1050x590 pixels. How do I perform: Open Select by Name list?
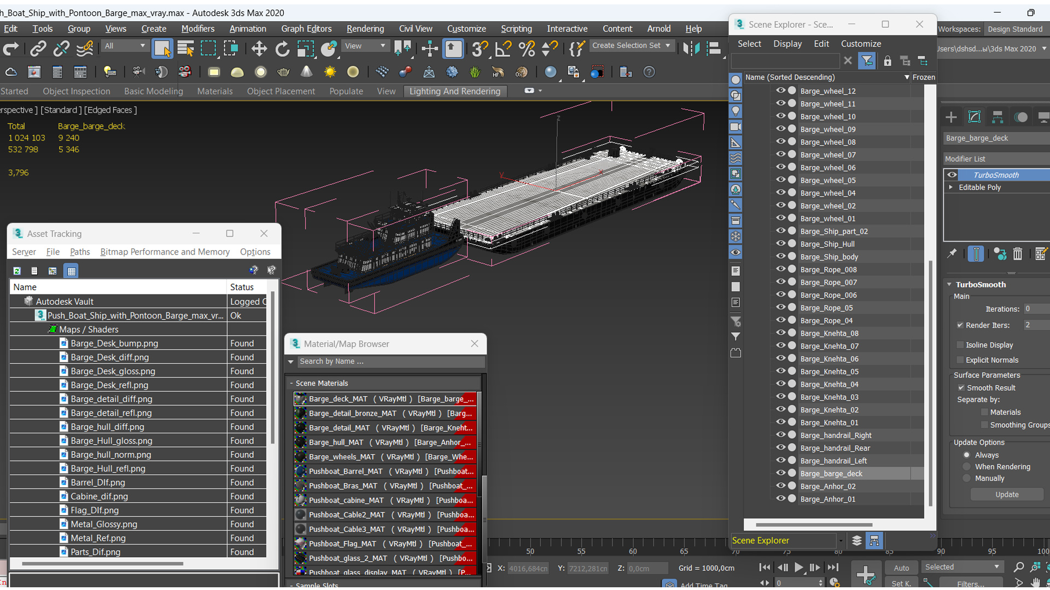[185, 49]
